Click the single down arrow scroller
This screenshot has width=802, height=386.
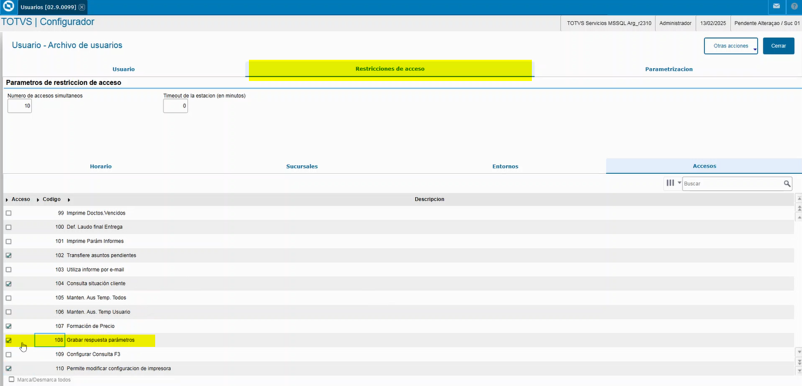pyautogui.click(x=798, y=351)
